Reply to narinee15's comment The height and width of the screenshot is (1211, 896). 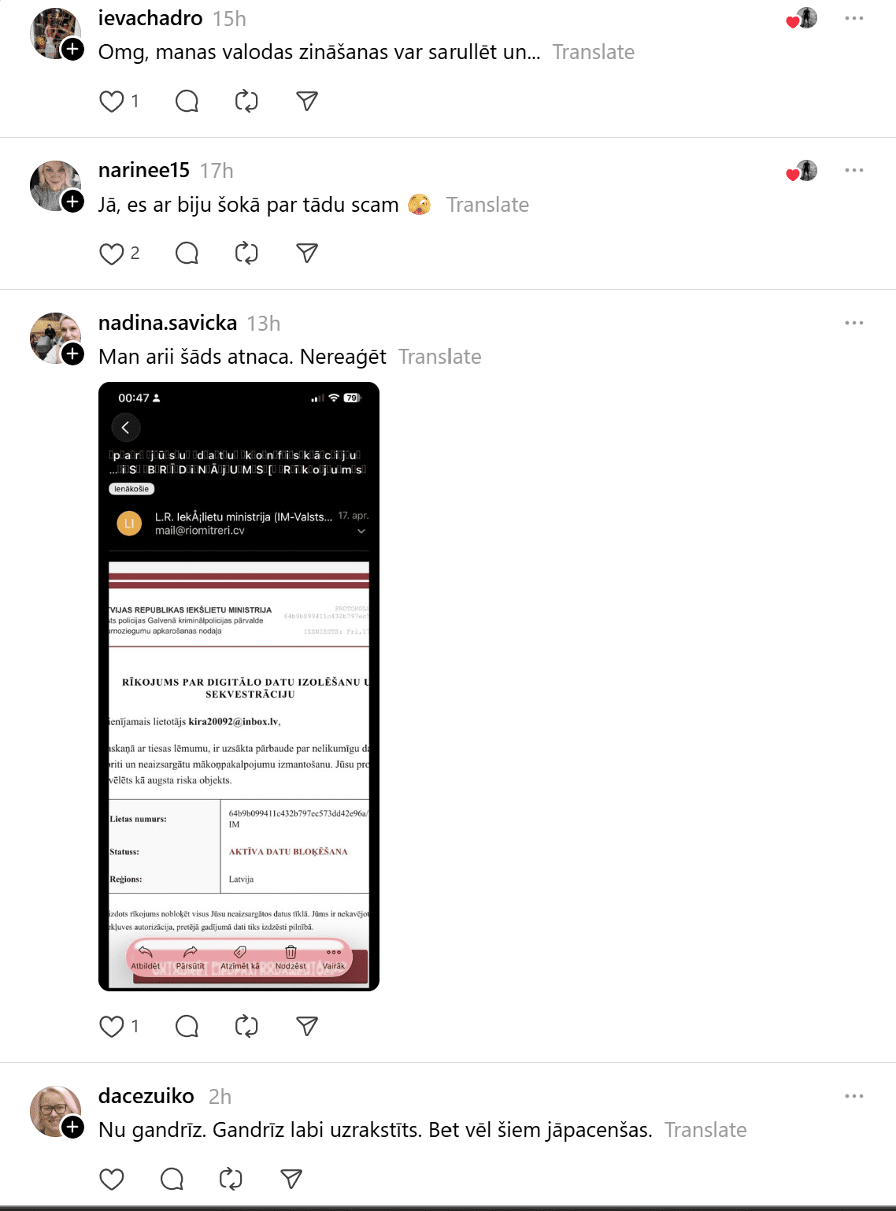[x=187, y=254]
